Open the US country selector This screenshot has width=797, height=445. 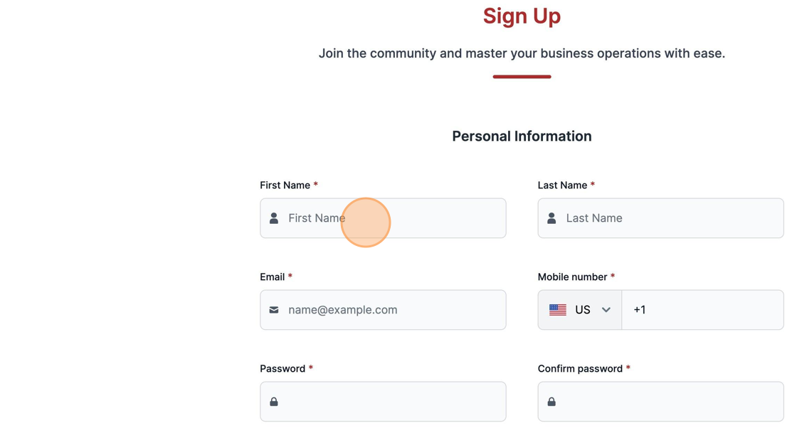(x=580, y=310)
